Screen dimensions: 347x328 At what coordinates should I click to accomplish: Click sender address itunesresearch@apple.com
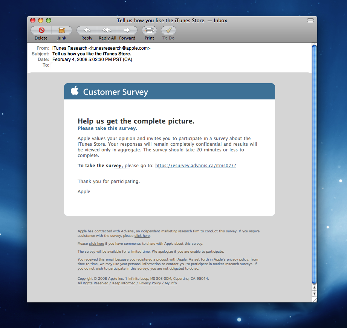(119, 48)
